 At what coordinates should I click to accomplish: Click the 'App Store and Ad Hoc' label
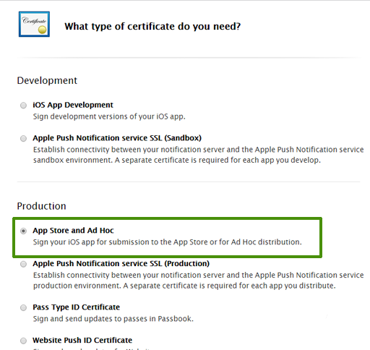73,231
